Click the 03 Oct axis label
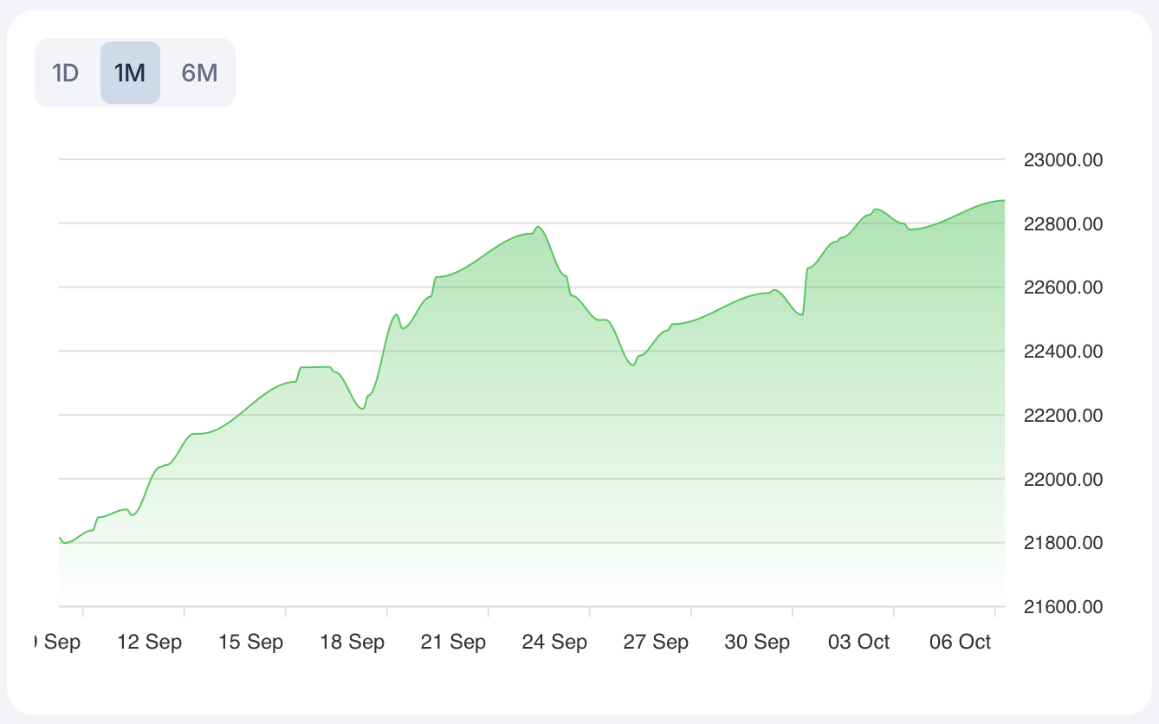The width and height of the screenshot is (1159, 724). [859, 642]
